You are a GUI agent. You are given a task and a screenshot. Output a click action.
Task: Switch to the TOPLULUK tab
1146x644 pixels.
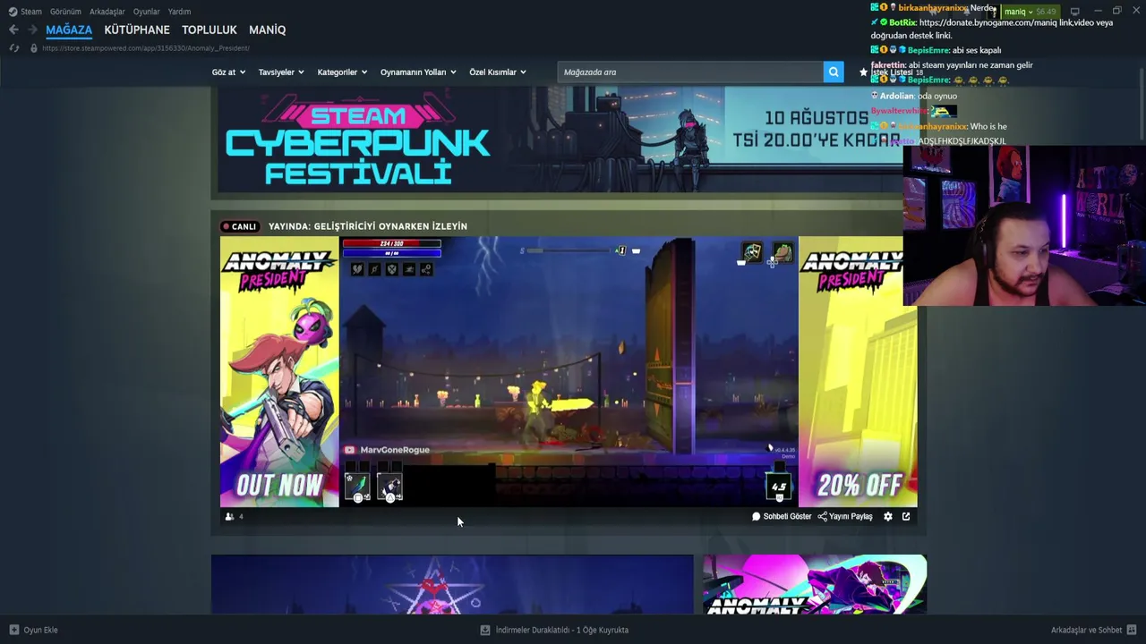(x=210, y=30)
